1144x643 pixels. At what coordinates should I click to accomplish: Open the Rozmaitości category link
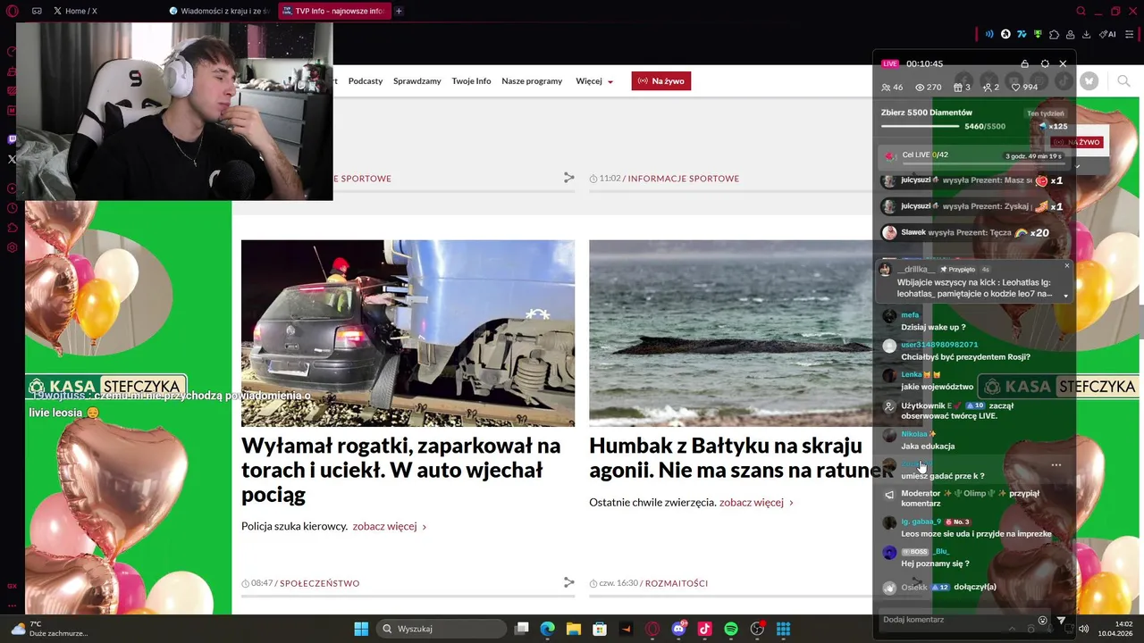(676, 583)
